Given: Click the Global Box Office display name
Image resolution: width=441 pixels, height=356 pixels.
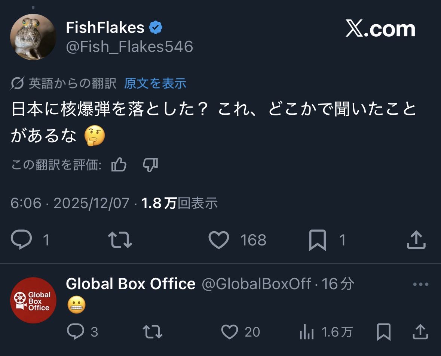Looking at the screenshot, I should (131, 284).
